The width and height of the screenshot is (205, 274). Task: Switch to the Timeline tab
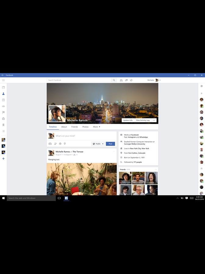[53, 127]
